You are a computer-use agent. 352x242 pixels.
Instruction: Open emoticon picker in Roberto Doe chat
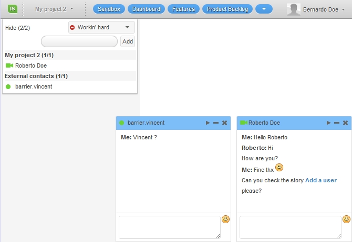(x=346, y=219)
